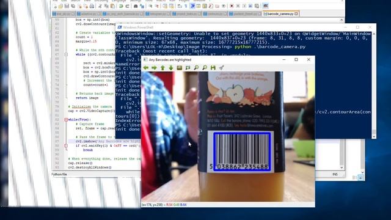Click the blue-highlighted barcode in image

242,152
